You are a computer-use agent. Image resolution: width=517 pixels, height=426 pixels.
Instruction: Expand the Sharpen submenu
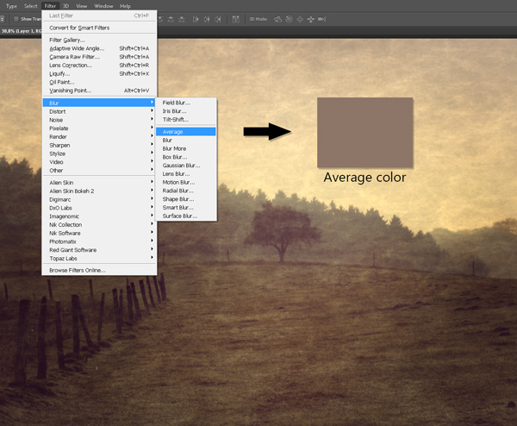(99, 145)
